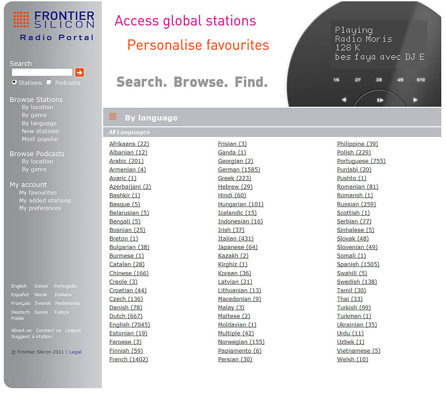Open the English (7045) language link
446x395 pixels.
[x=130, y=325]
